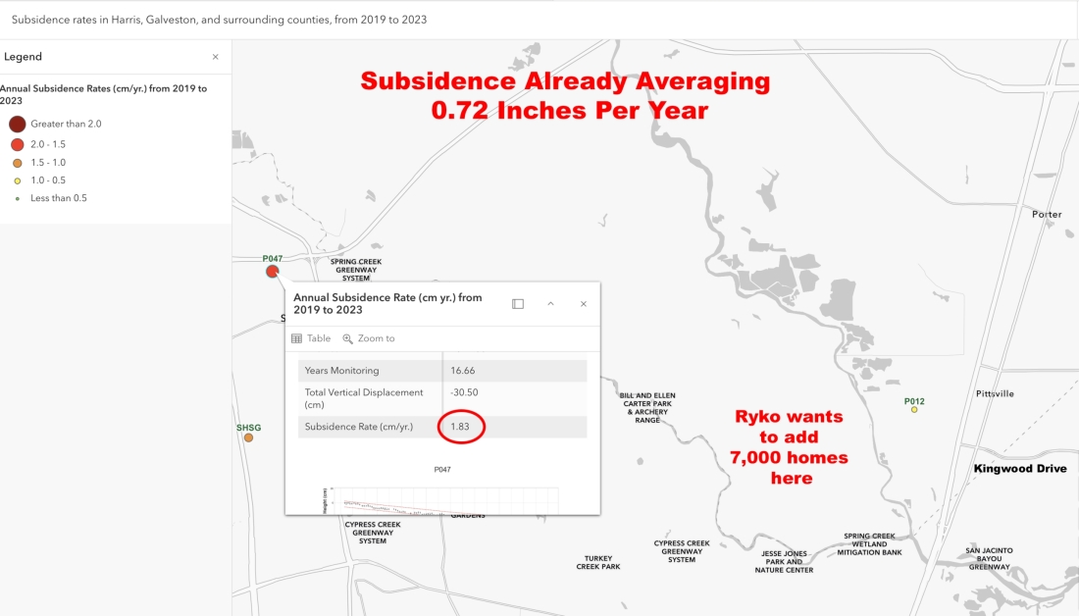1079x616 pixels.
Task: Click the Years Monitoring row label
Action: point(342,371)
